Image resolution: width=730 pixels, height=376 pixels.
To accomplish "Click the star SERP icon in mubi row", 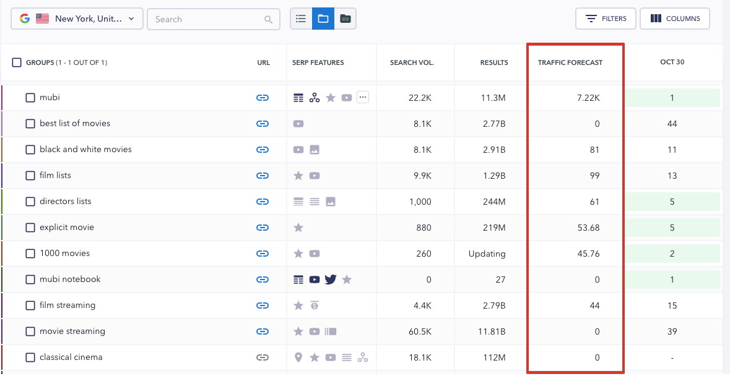I will [x=331, y=98].
